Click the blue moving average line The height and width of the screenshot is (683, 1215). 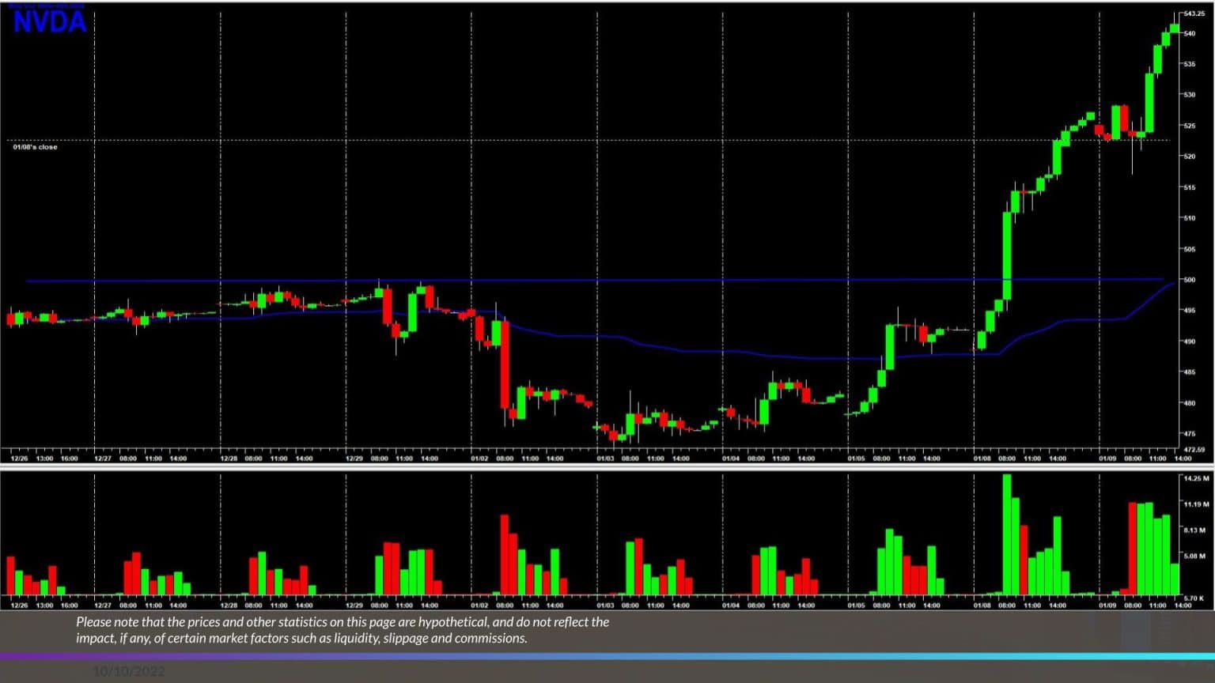712,350
